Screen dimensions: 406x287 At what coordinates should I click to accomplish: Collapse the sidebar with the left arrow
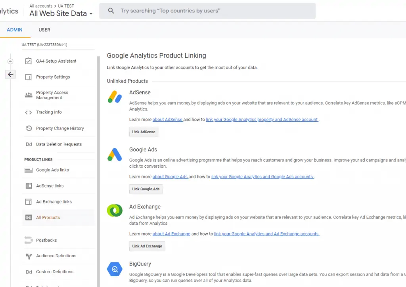point(10,74)
